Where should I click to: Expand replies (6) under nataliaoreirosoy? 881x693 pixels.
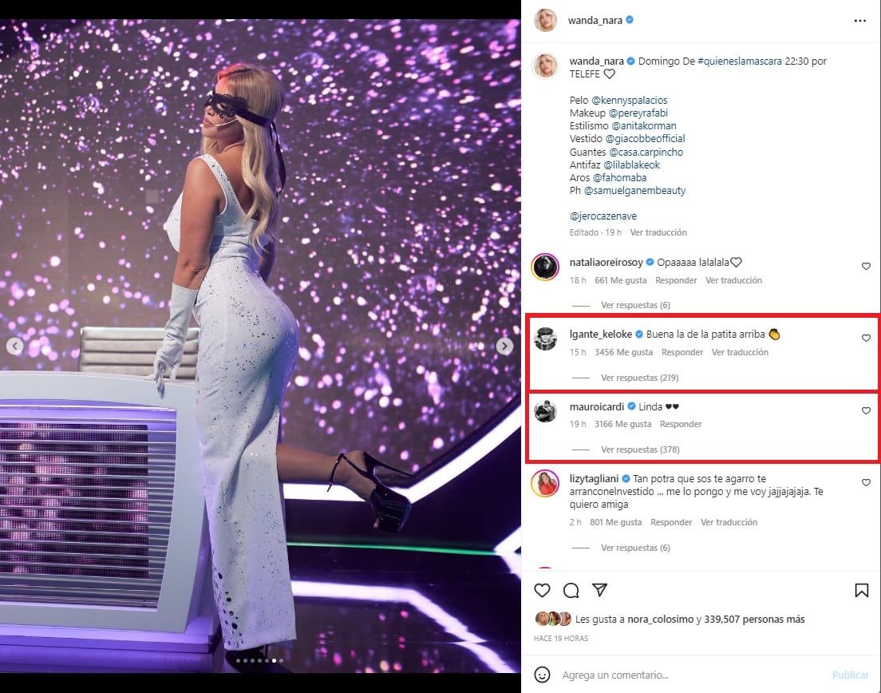coord(635,305)
